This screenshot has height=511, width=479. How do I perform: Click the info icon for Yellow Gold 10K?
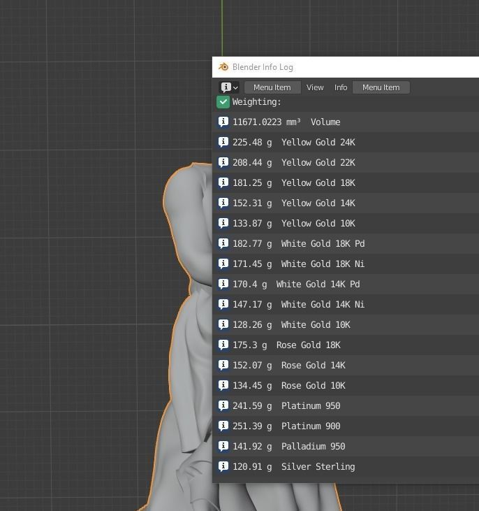pos(223,223)
